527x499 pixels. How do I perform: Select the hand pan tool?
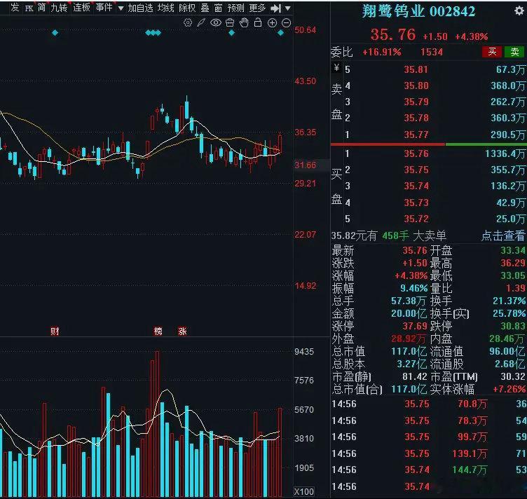[244, 23]
